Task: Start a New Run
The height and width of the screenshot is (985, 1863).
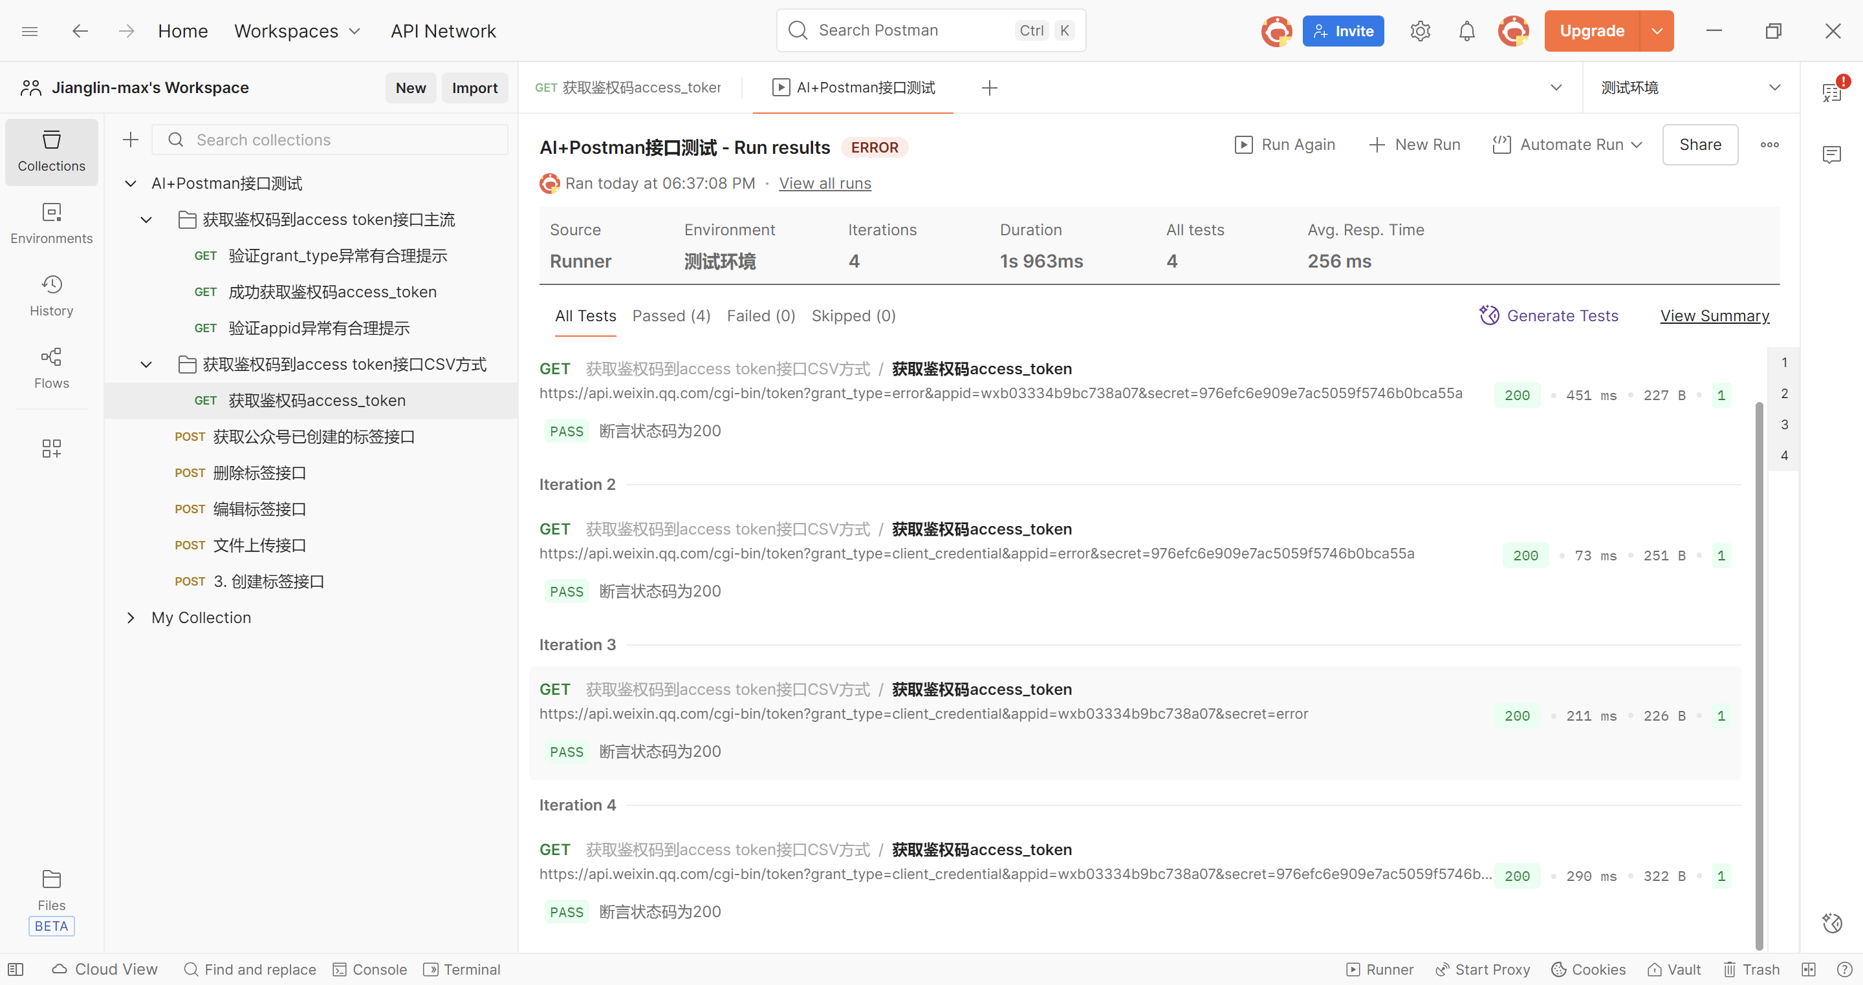Action: point(1415,145)
